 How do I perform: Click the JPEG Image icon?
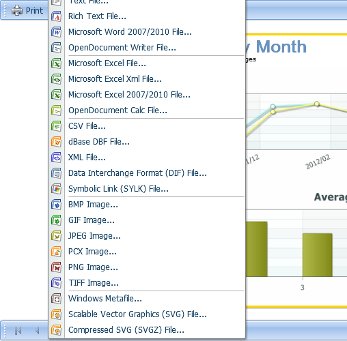click(56, 236)
